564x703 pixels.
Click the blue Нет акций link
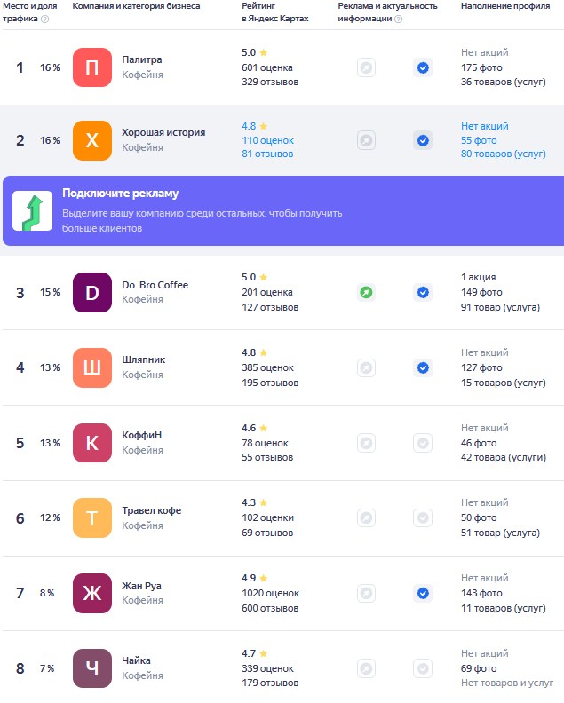coord(485,126)
